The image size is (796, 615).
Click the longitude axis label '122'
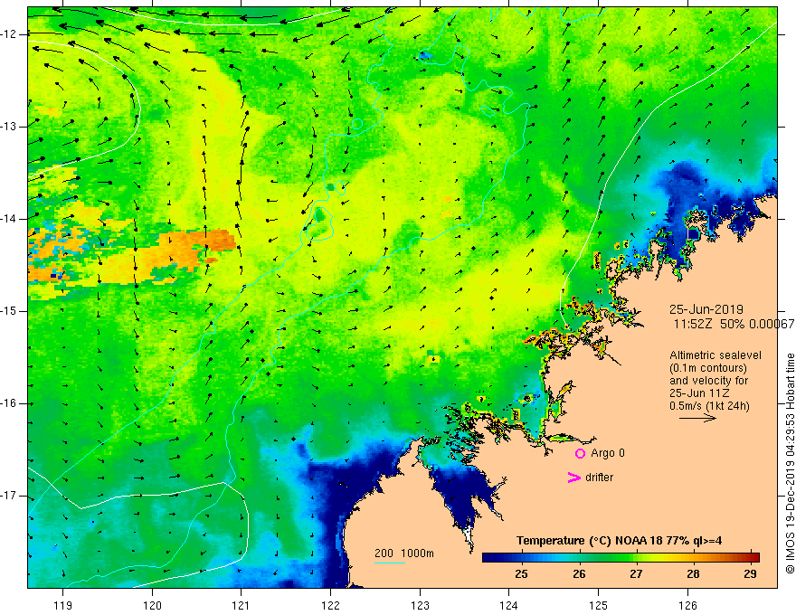(x=330, y=605)
